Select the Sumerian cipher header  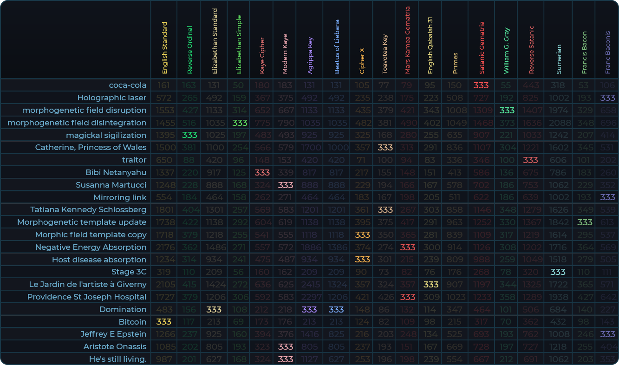coord(558,59)
